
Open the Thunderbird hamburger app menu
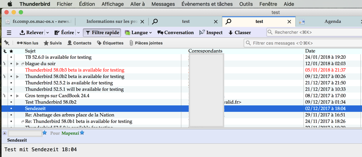(x=9, y=32)
